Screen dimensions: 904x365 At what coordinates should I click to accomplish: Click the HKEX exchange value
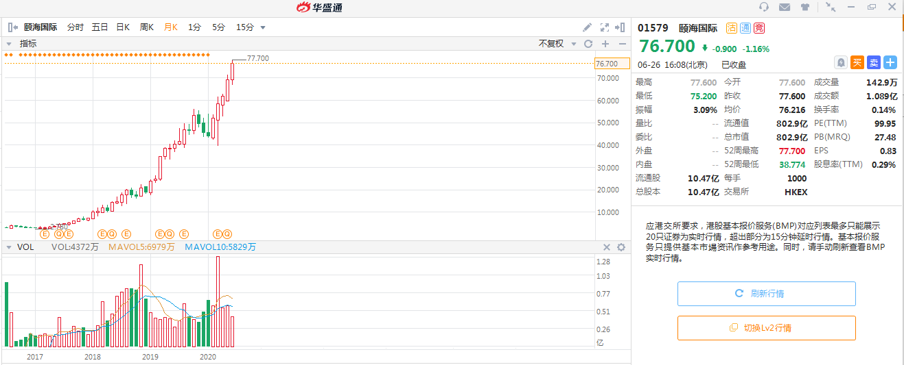click(x=796, y=192)
